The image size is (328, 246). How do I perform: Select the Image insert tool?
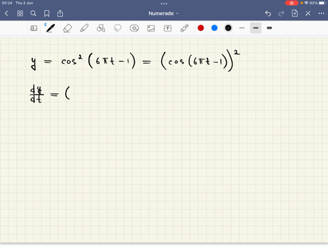151,28
